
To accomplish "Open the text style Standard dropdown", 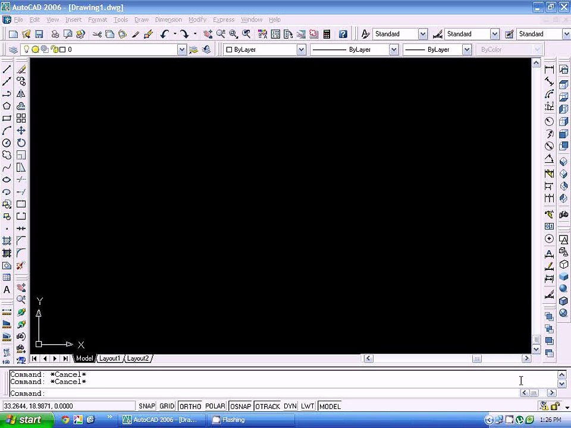I will [423, 34].
